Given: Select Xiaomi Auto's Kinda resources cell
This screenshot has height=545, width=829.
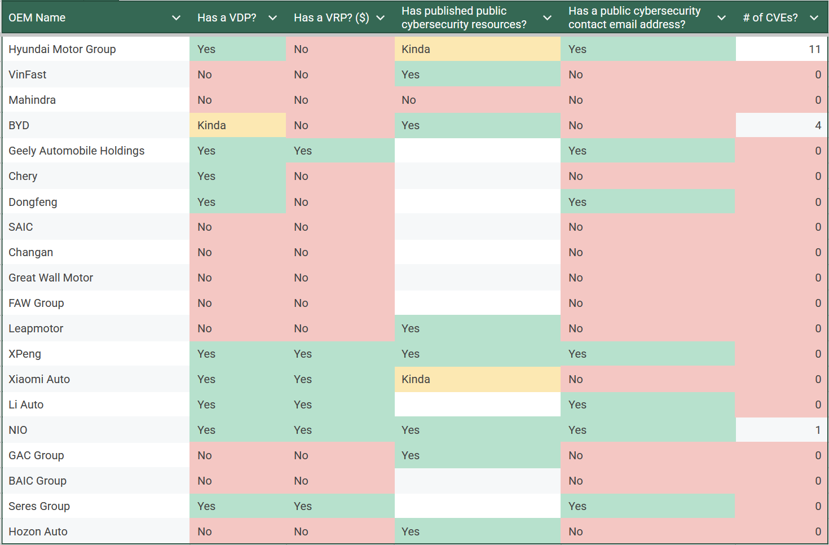Looking at the screenshot, I should 478,379.
